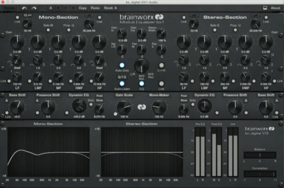Screen dimensions: 284x188
Task: Enable Solo M in the Mono-Section
Action: tap(48, 30)
